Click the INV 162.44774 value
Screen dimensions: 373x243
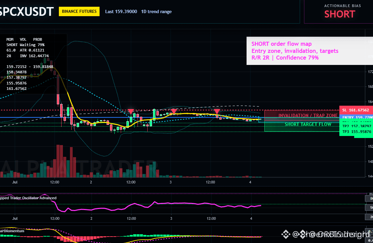pos(34,56)
